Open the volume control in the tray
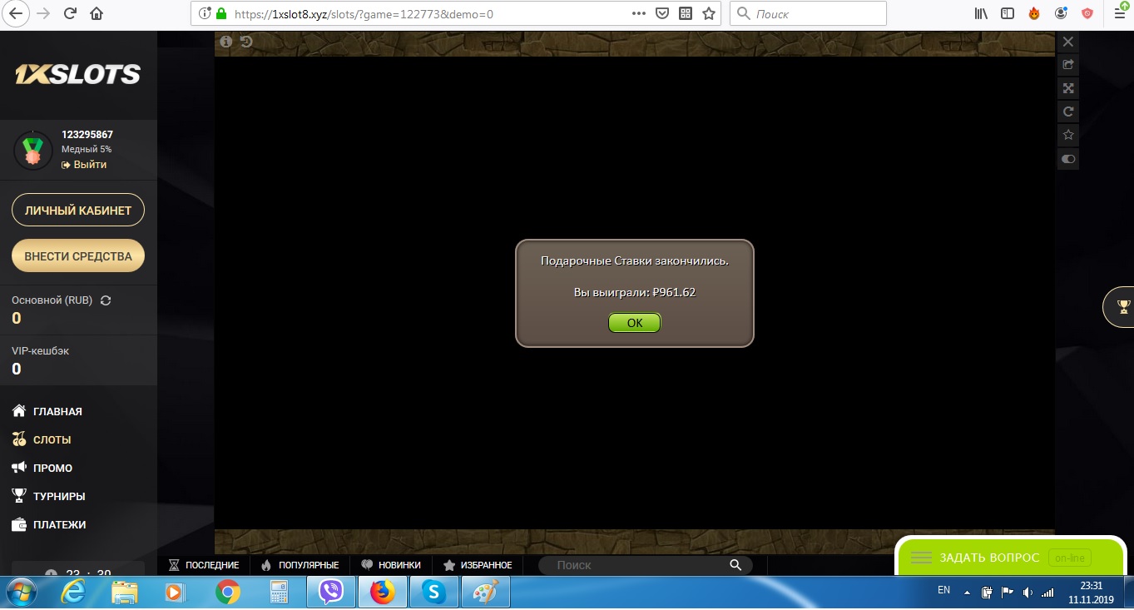 pyautogui.click(x=1028, y=593)
